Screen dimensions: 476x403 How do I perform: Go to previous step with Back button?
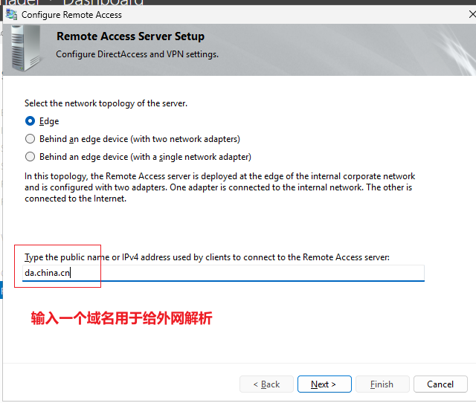point(266,384)
